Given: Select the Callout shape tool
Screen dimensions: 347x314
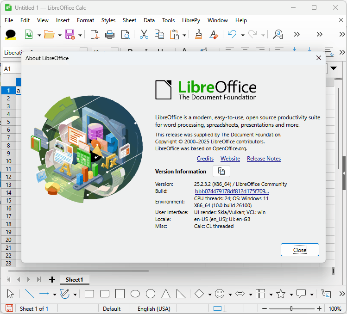Looking at the screenshot, I should [x=301, y=294].
